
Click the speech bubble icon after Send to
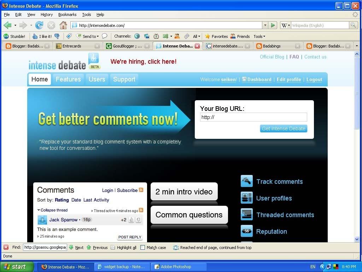pyautogui.click(x=105, y=36)
